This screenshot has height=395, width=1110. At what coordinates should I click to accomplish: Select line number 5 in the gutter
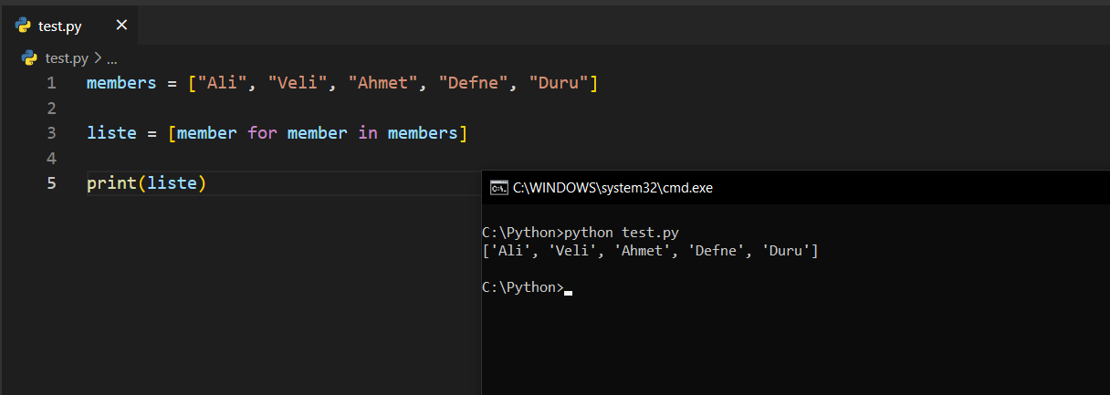click(x=51, y=183)
